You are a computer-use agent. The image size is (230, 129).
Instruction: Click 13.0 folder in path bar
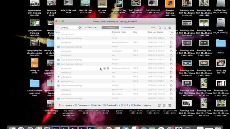(125, 105)
